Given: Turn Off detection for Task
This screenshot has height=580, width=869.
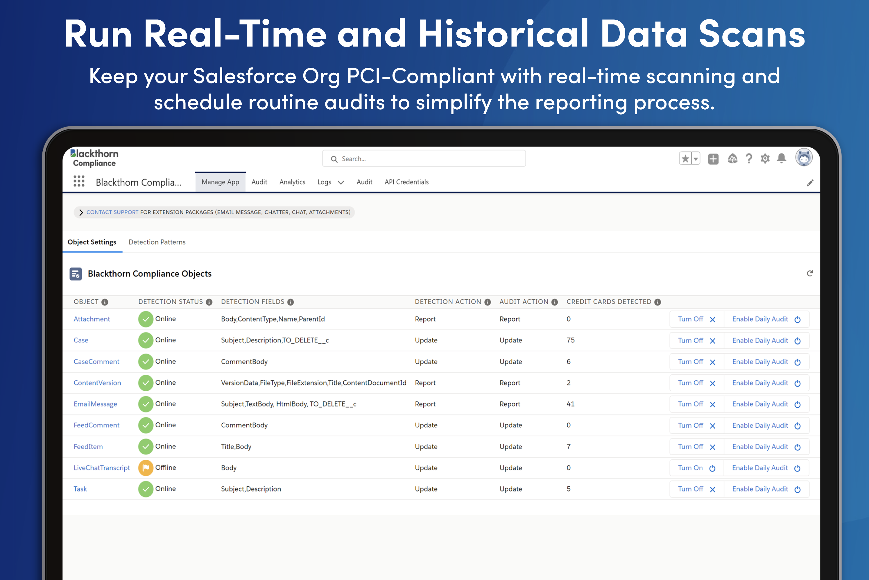Looking at the screenshot, I should [x=696, y=489].
